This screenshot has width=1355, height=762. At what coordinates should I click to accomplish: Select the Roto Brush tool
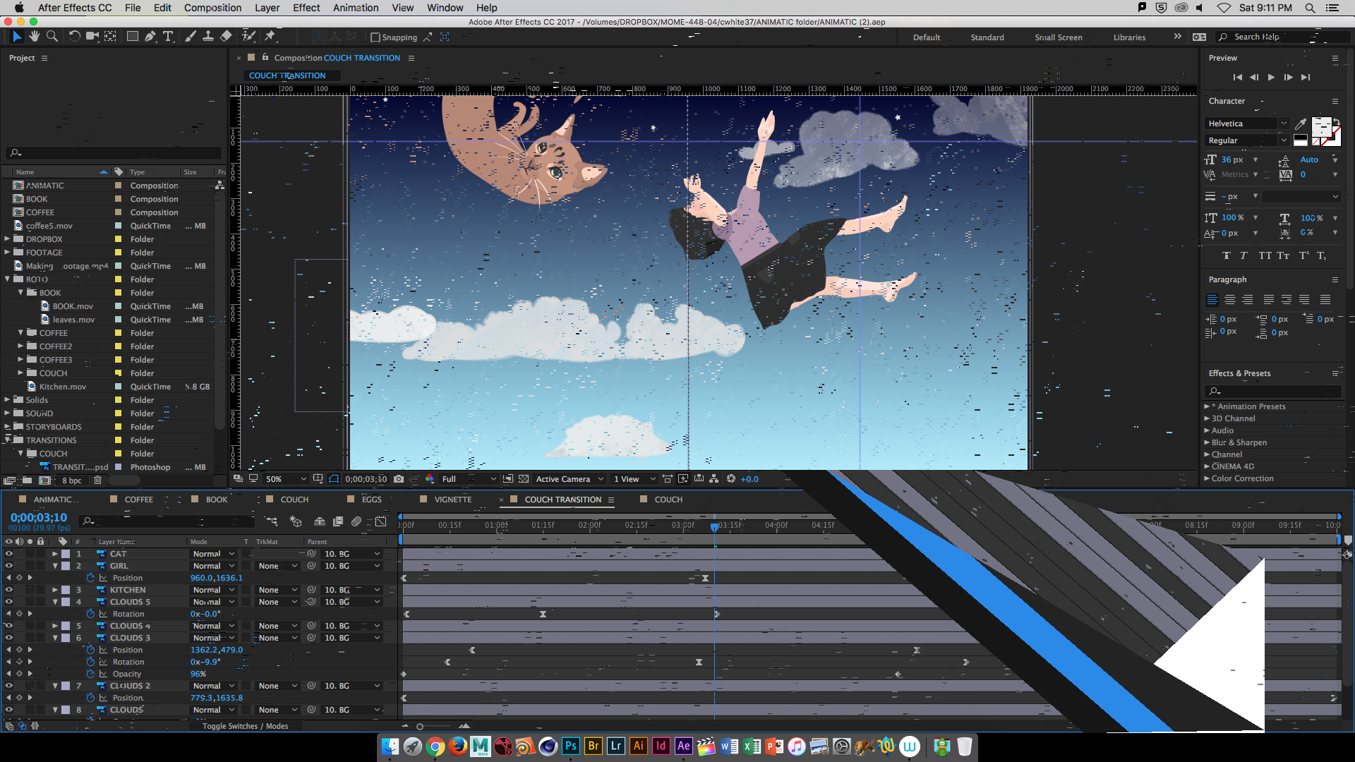[x=248, y=37]
